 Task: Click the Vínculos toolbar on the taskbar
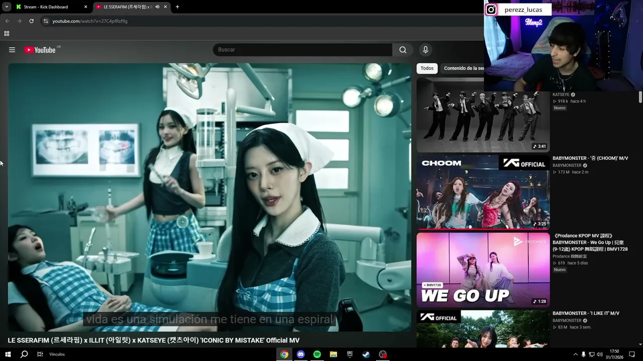pos(57,354)
